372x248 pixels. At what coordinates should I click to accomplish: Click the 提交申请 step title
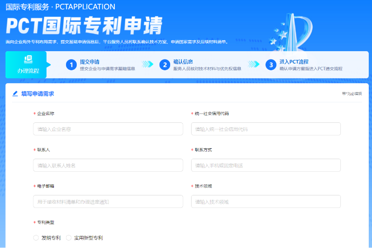89,62
